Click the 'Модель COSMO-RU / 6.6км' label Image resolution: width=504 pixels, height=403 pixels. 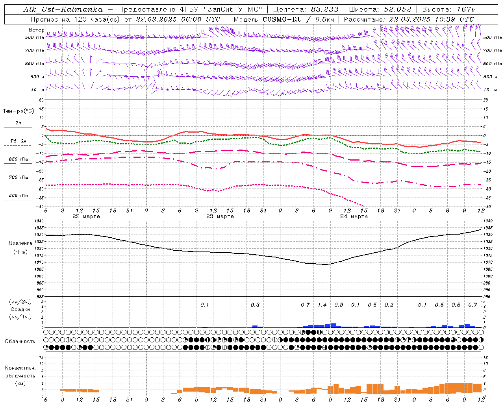coord(284,19)
